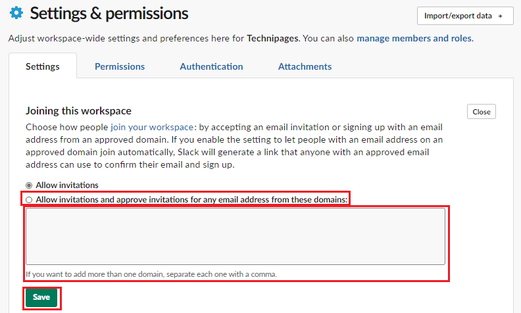Follow the join your workspace link
Image resolution: width=521 pixels, height=313 pixels.
(152, 127)
